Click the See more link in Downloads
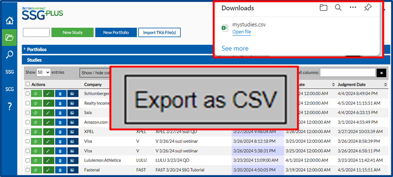 [235, 48]
